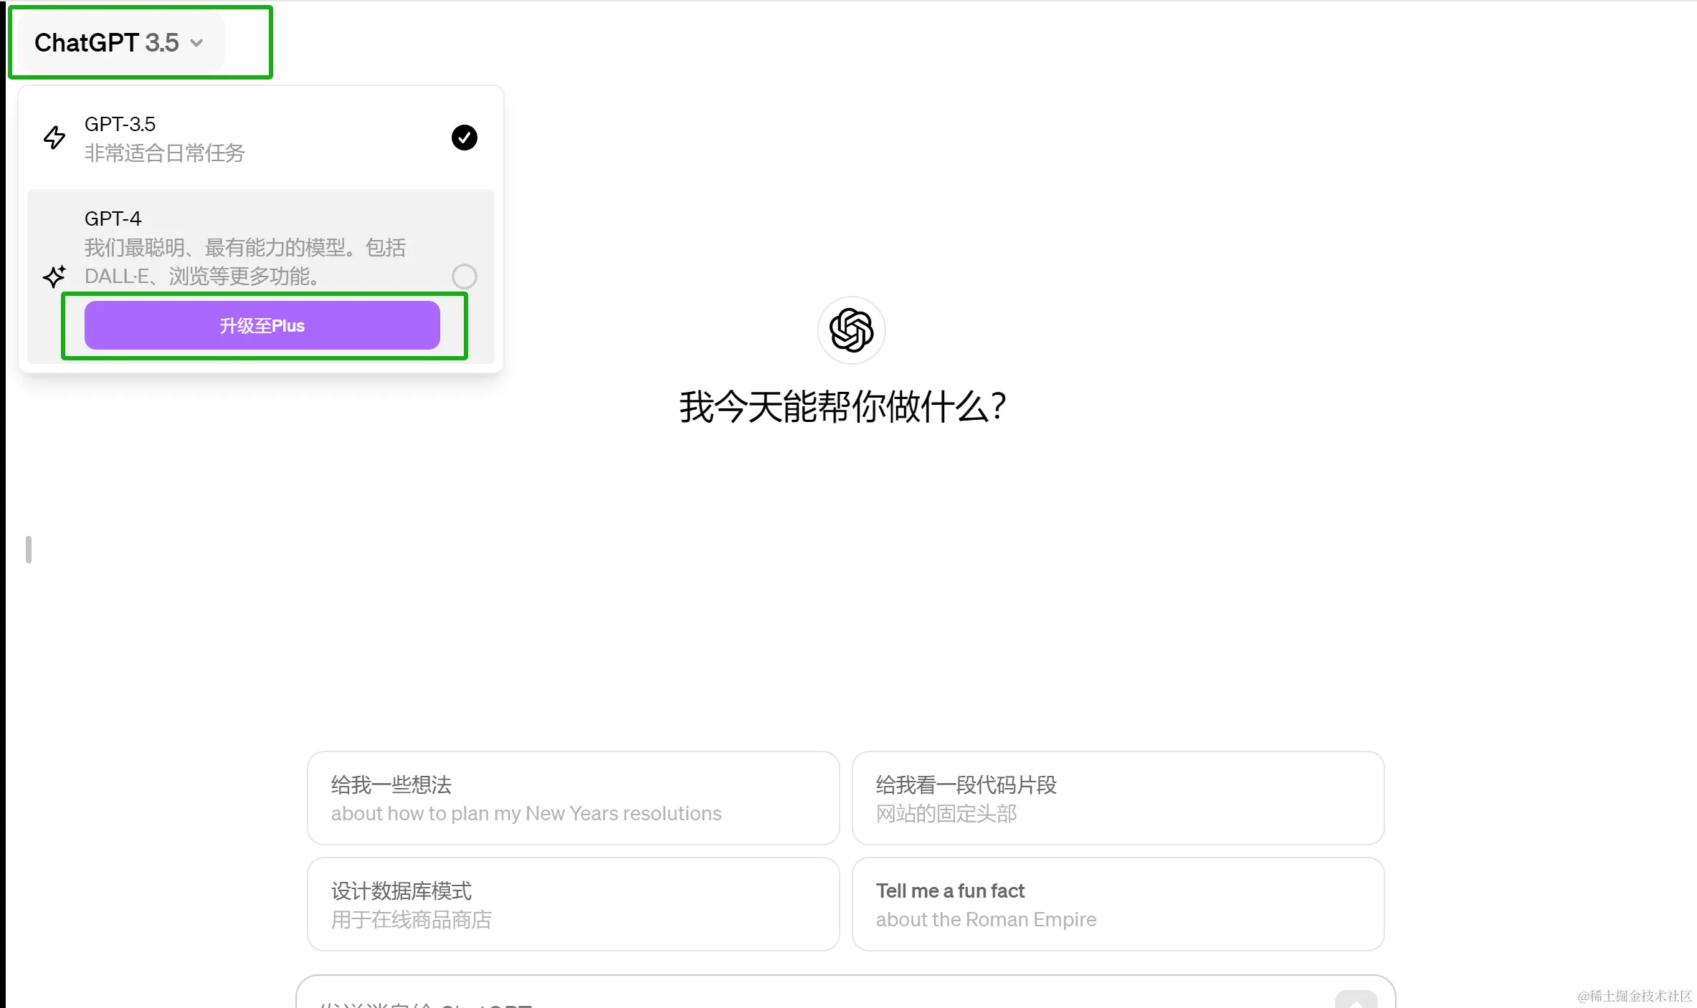Open the ChatGPT 3.5 model selector
The image size is (1697, 1008).
coord(108,43)
